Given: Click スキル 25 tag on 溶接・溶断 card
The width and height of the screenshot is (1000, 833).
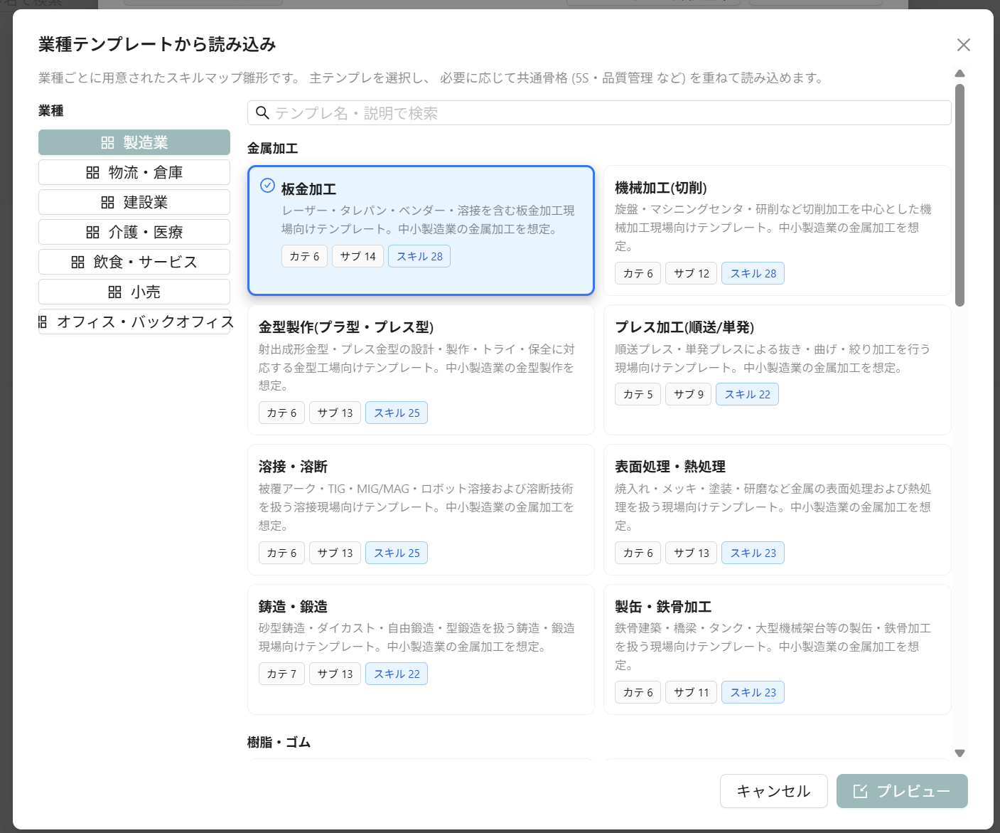Looking at the screenshot, I should pos(397,553).
